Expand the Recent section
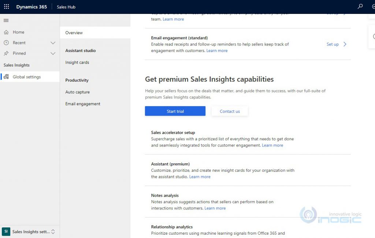 coord(52,42)
